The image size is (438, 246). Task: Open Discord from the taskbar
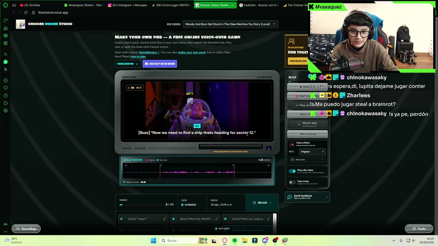click(x=265, y=241)
